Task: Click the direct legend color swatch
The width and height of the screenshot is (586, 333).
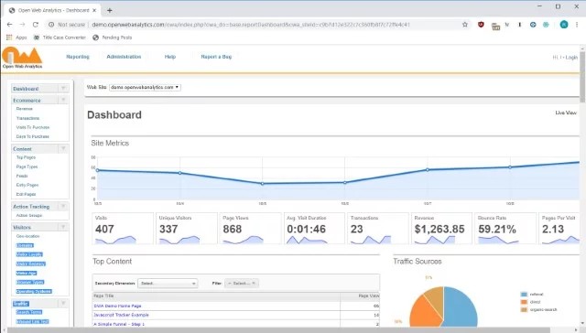Action: [524, 302]
